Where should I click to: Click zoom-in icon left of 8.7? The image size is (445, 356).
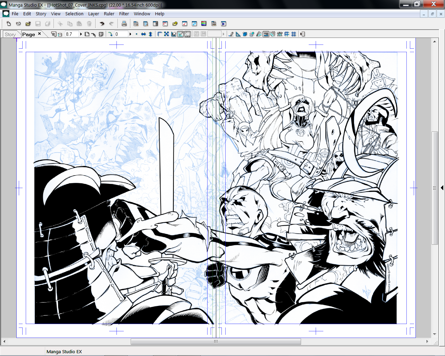pyautogui.click(x=54, y=34)
